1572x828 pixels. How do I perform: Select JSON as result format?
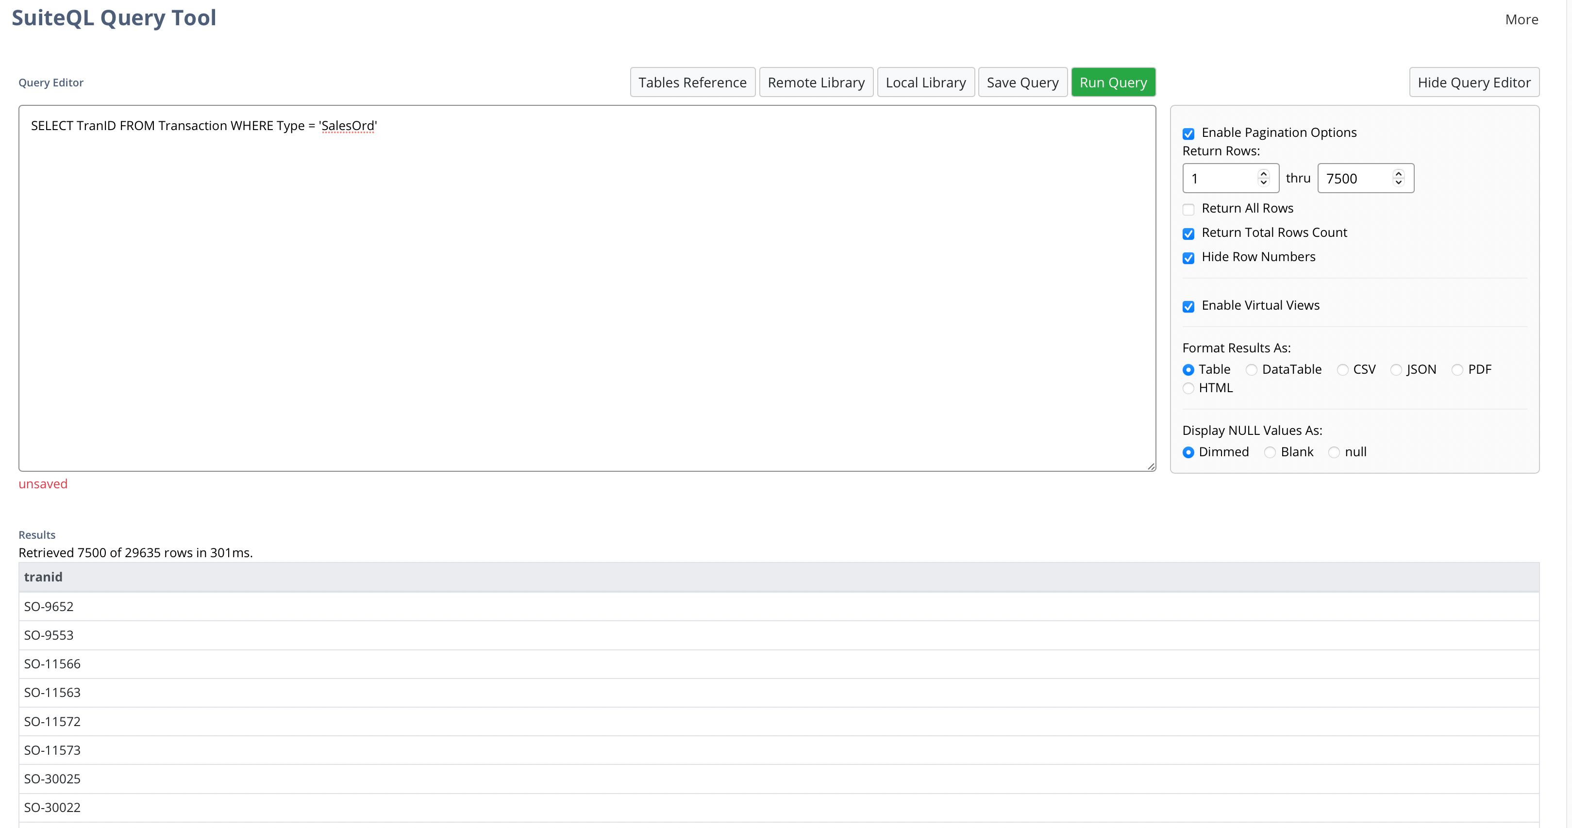[x=1398, y=370]
